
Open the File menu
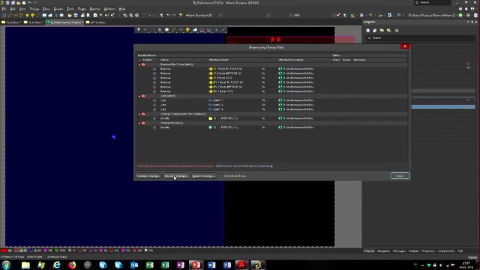pyautogui.click(x=4, y=9)
